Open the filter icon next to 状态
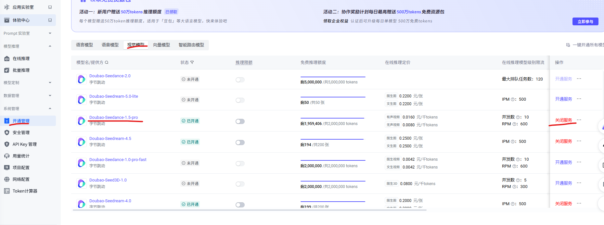Image resolution: width=604 pixels, height=225 pixels. [x=192, y=62]
